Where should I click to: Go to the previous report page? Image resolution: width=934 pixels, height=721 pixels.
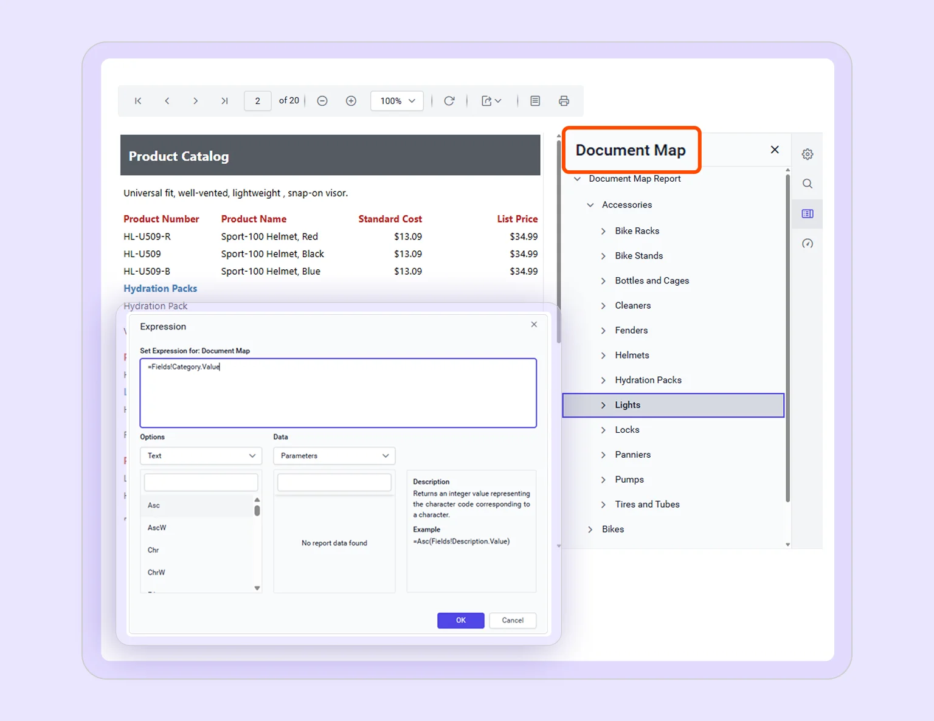click(x=167, y=100)
